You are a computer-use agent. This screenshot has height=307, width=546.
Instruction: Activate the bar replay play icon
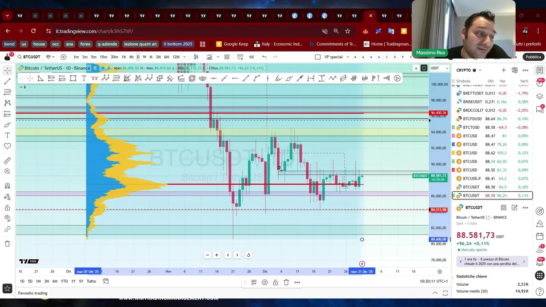click(x=397, y=78)
